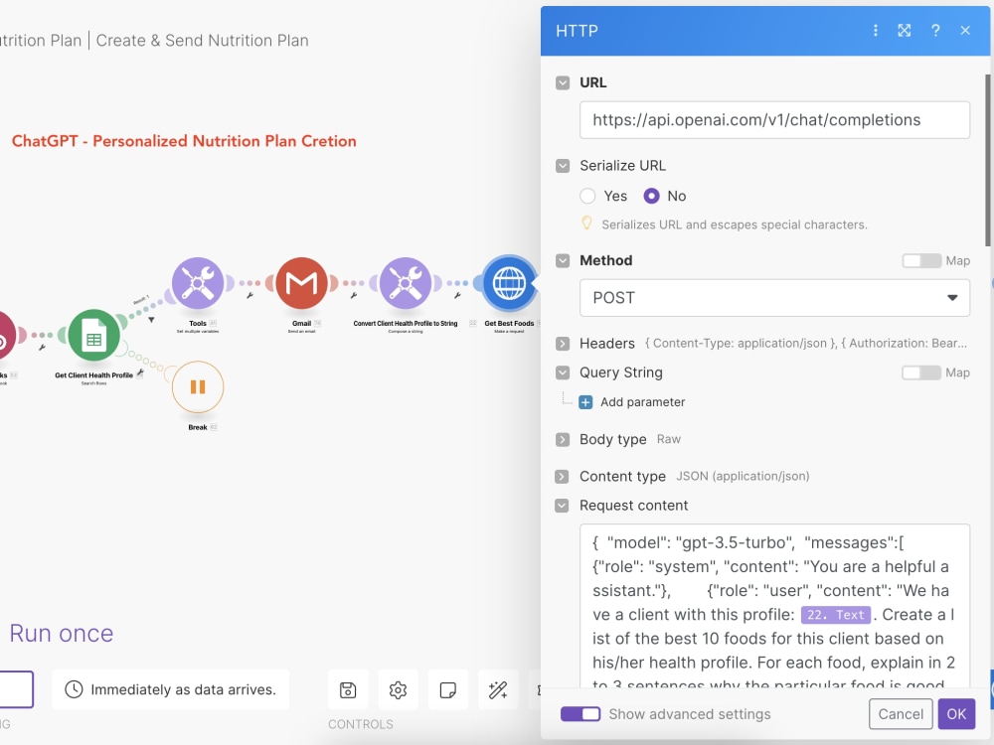
Task: Open the Get Client Health Profile sheets module
Action: (x=93, y=335)
